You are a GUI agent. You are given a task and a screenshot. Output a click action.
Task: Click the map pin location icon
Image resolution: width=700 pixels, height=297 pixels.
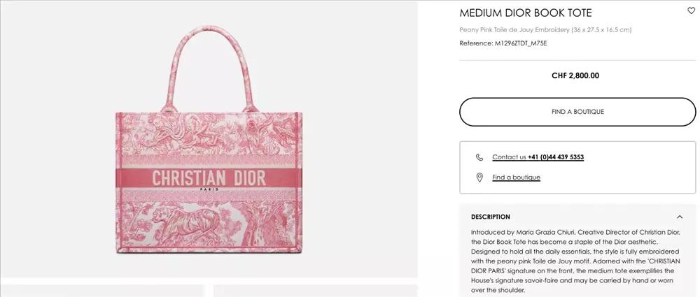coord(479,178)
